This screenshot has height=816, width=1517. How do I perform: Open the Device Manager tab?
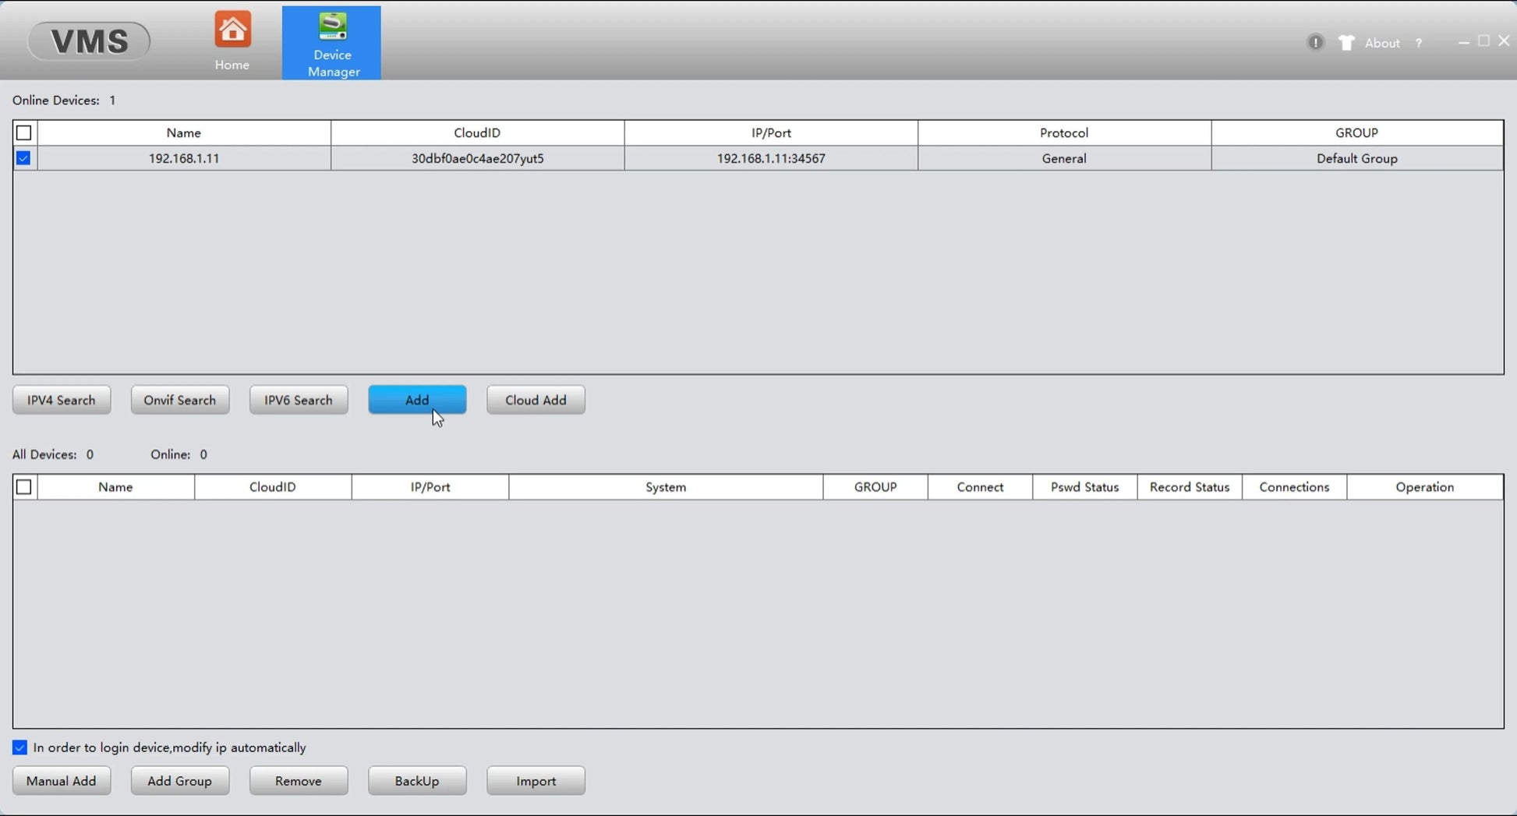(332, 44)
